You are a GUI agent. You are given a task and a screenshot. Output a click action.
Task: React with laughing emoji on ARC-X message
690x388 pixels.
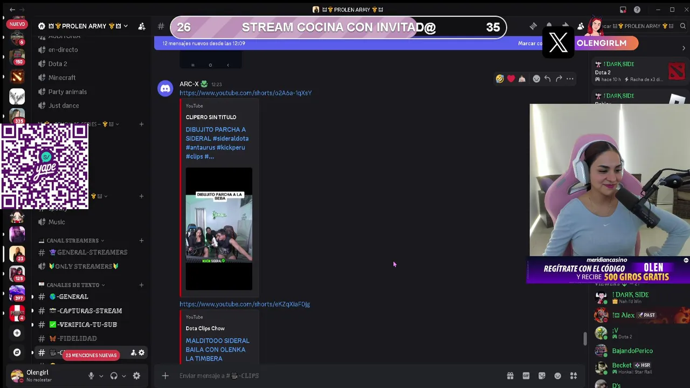tap(500, 79)
